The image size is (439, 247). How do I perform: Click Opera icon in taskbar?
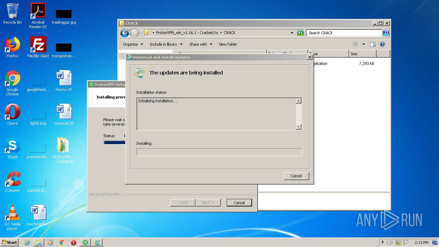pyautogui.click(x=73, y=243)
